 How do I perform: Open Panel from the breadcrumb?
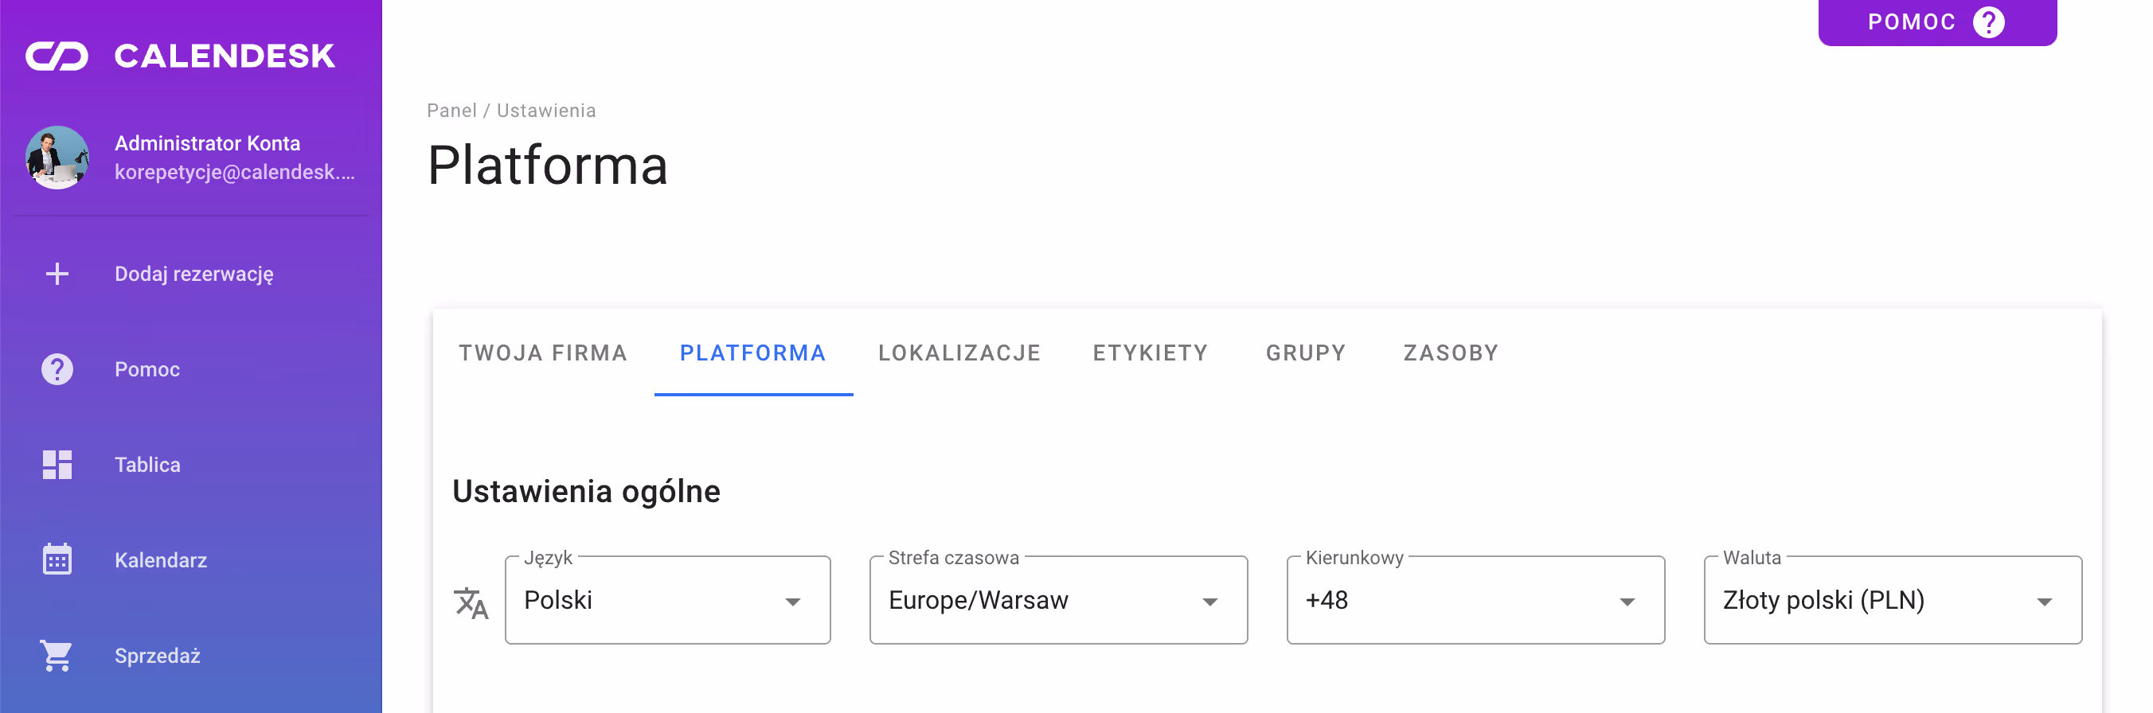(x=451, y=109)
